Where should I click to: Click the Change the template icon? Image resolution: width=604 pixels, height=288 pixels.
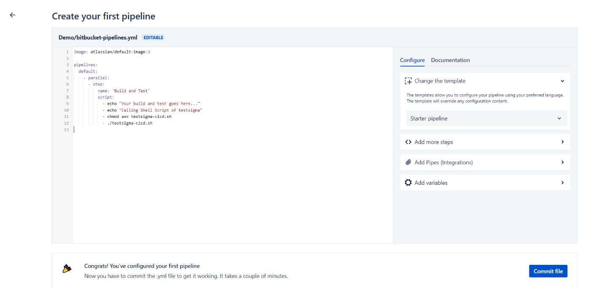408,81
